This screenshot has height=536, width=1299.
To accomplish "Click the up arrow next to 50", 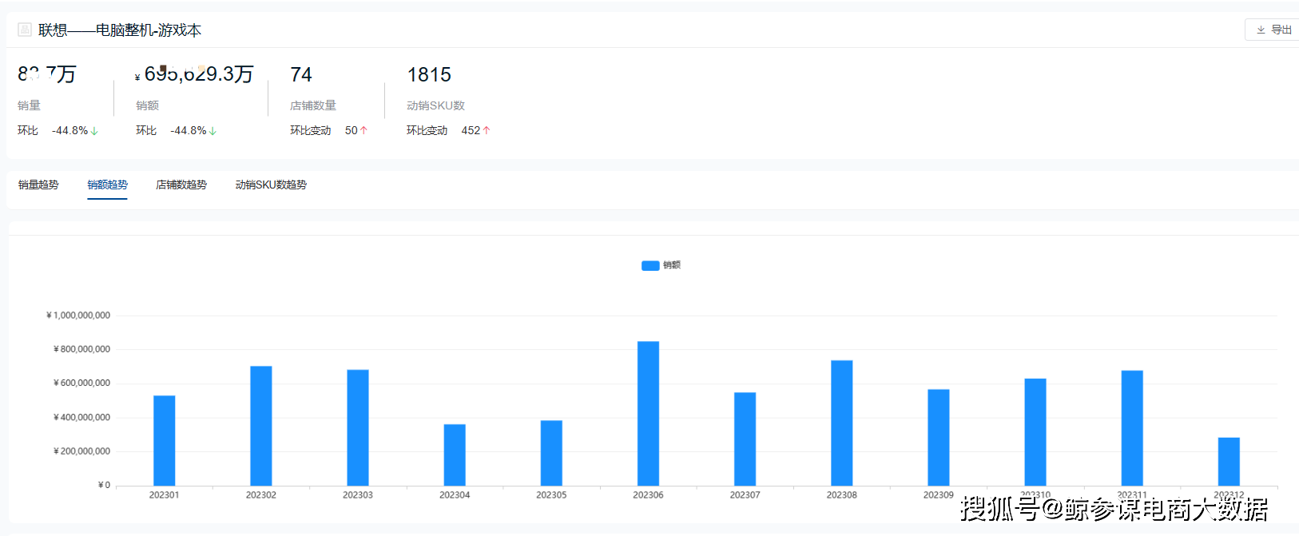I will [x=363, y=130].
